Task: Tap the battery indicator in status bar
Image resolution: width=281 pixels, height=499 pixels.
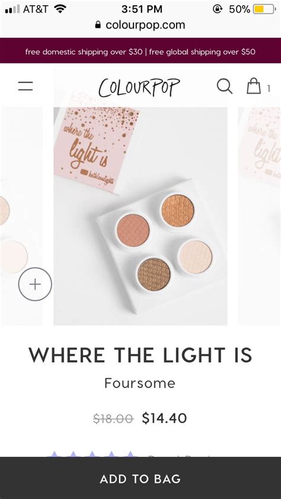Action: (264, 9)
